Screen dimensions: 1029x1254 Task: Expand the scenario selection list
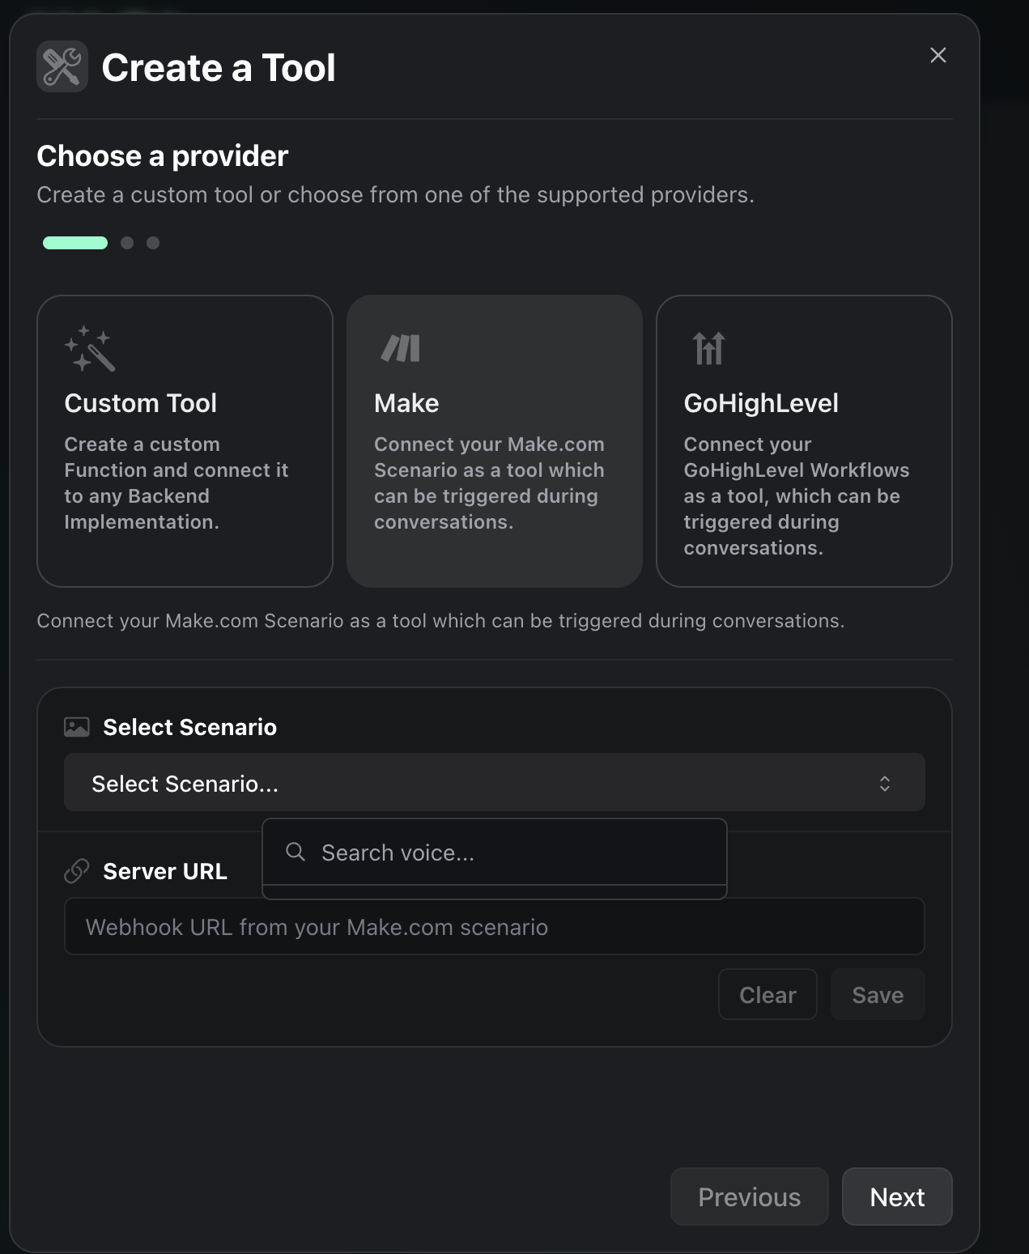pos(494,783)
